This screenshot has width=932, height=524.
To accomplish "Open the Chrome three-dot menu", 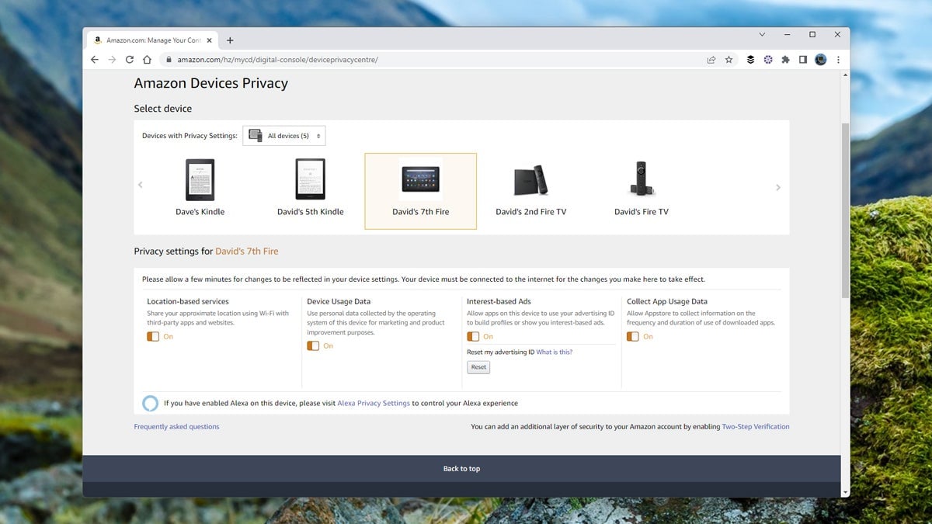I will pyautogui.click(x=838, y=59).
